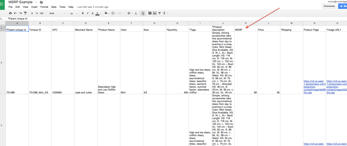Insert a chart using the chart icon
The height and width of the screenshot is (146, 347).
(155, 13)
